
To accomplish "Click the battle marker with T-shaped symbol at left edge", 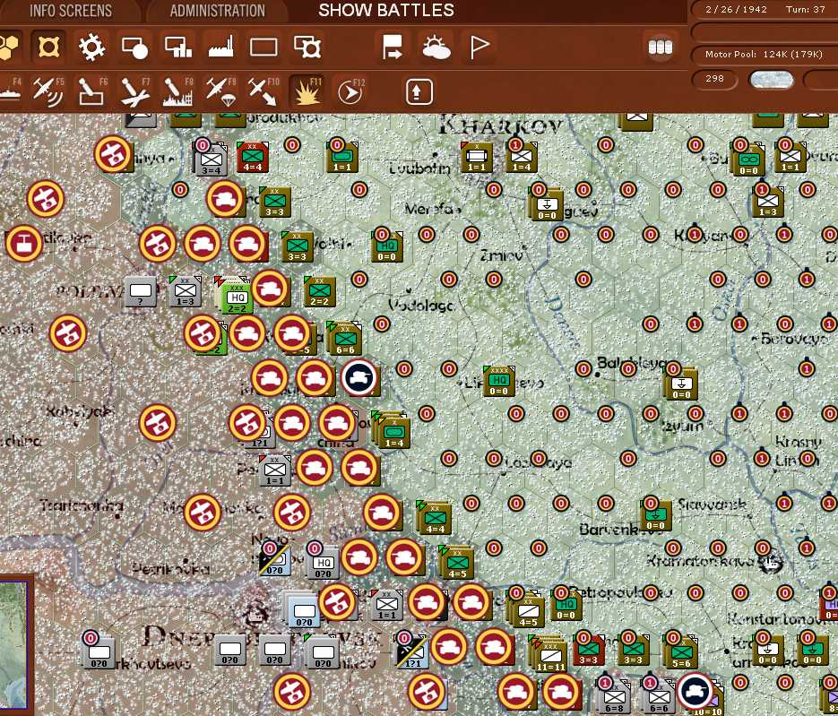I will [x=23, y=243].
